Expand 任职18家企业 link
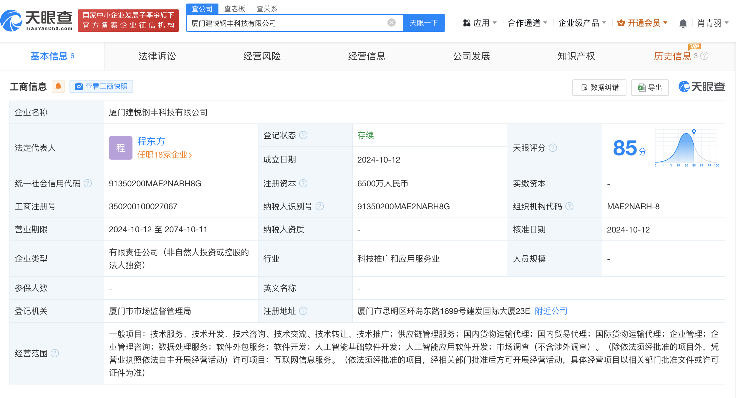The image size is (736, 398). point(165,155)
